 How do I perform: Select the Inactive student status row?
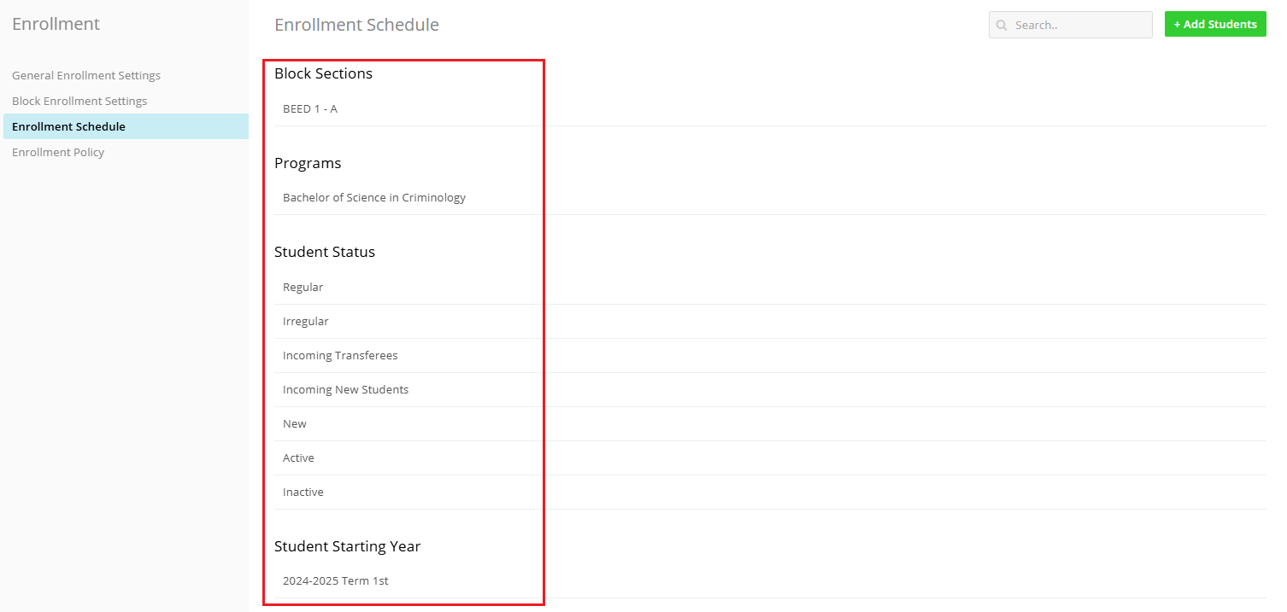coord(303,492)
